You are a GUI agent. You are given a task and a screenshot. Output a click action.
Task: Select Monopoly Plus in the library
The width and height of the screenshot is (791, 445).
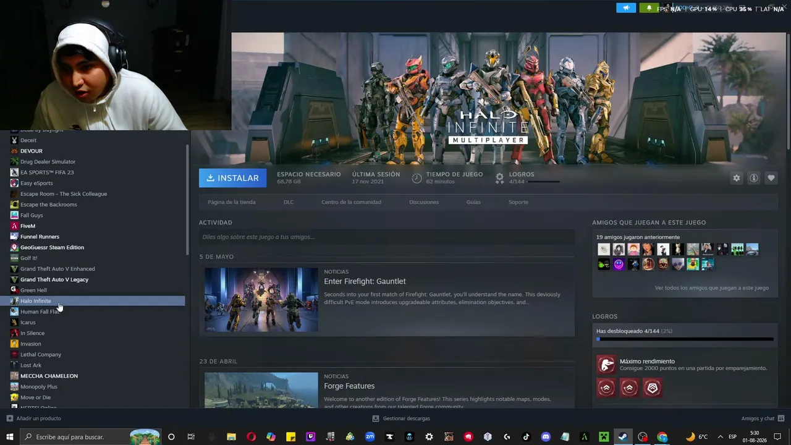click(39, 387)
